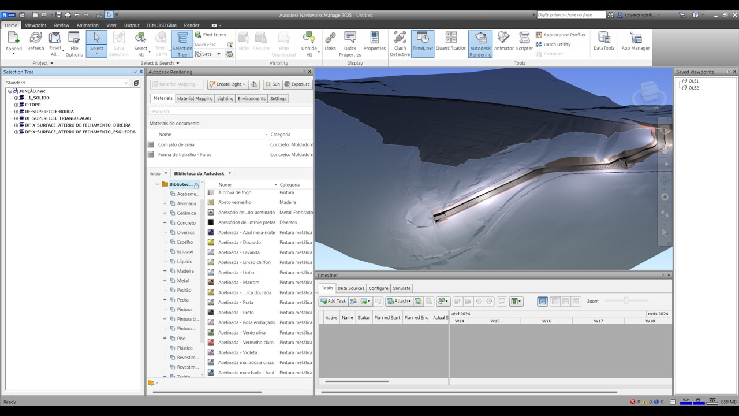Screen dimensions: 739x416
Task: Select the OLE1 saved viewpoint
Action: coord(693,81)
